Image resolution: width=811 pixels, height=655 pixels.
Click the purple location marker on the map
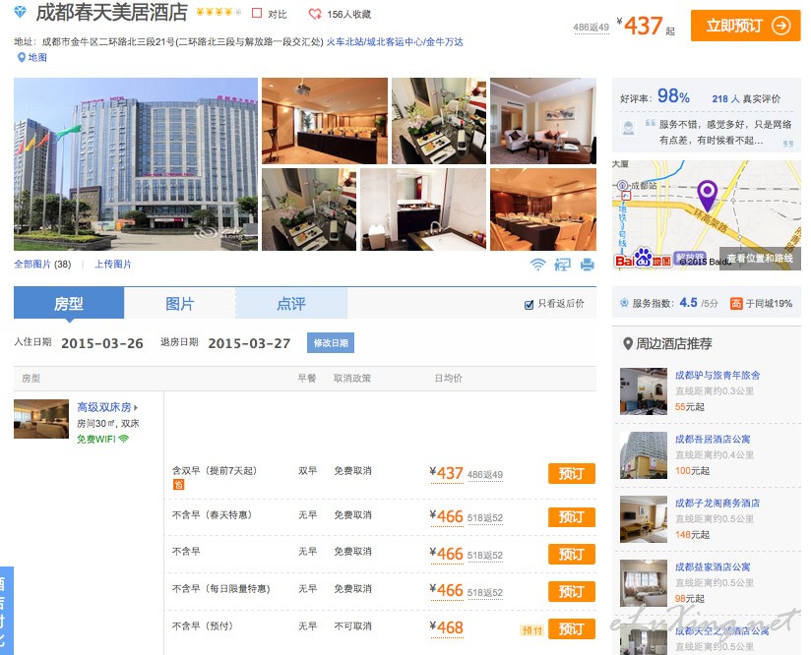(707, 194)
